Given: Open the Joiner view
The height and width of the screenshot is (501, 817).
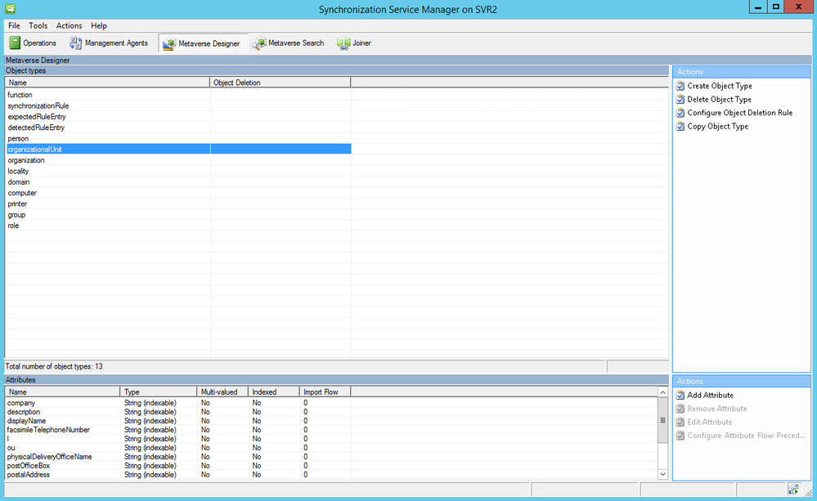Looking at the screenshot, I should (354, 43).
